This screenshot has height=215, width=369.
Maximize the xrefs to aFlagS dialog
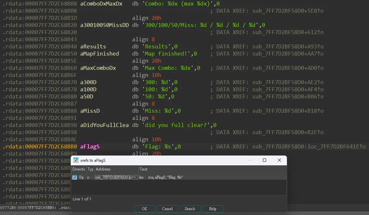[x=264, y=160]
